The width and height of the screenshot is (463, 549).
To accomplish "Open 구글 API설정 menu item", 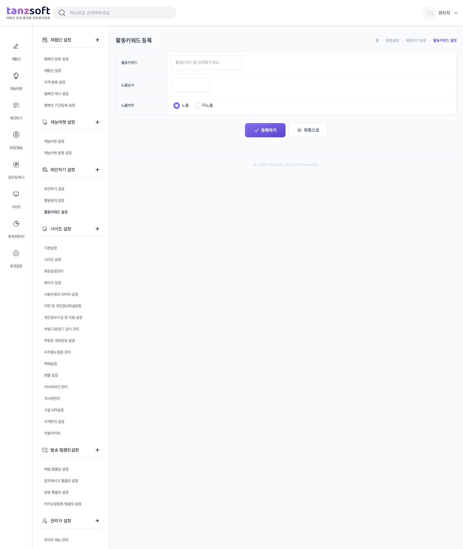I will (54, 410).
